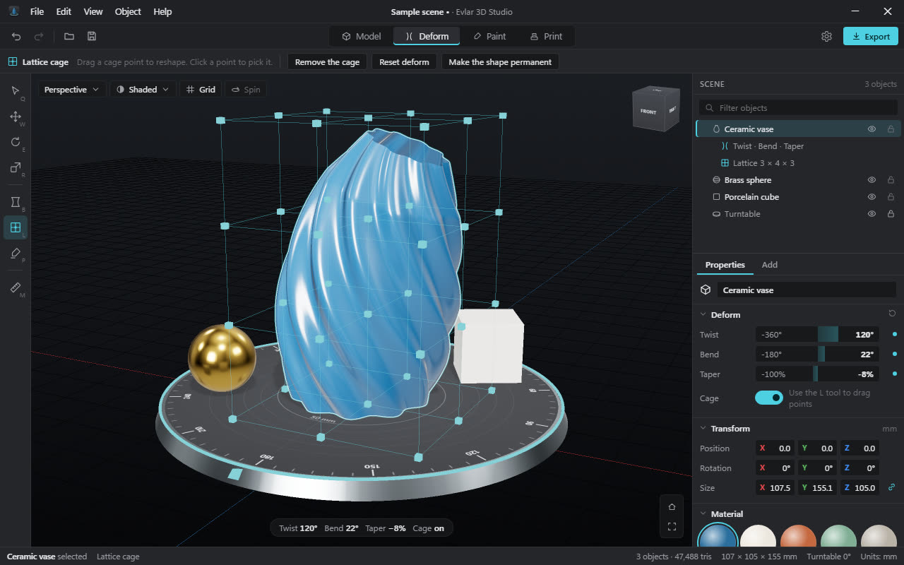Switch to the Model mode tab

click(361, 36)
